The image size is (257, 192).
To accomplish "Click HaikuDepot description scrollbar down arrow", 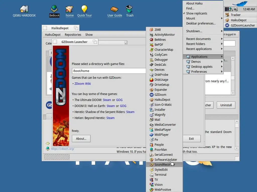I will point(237,148).
